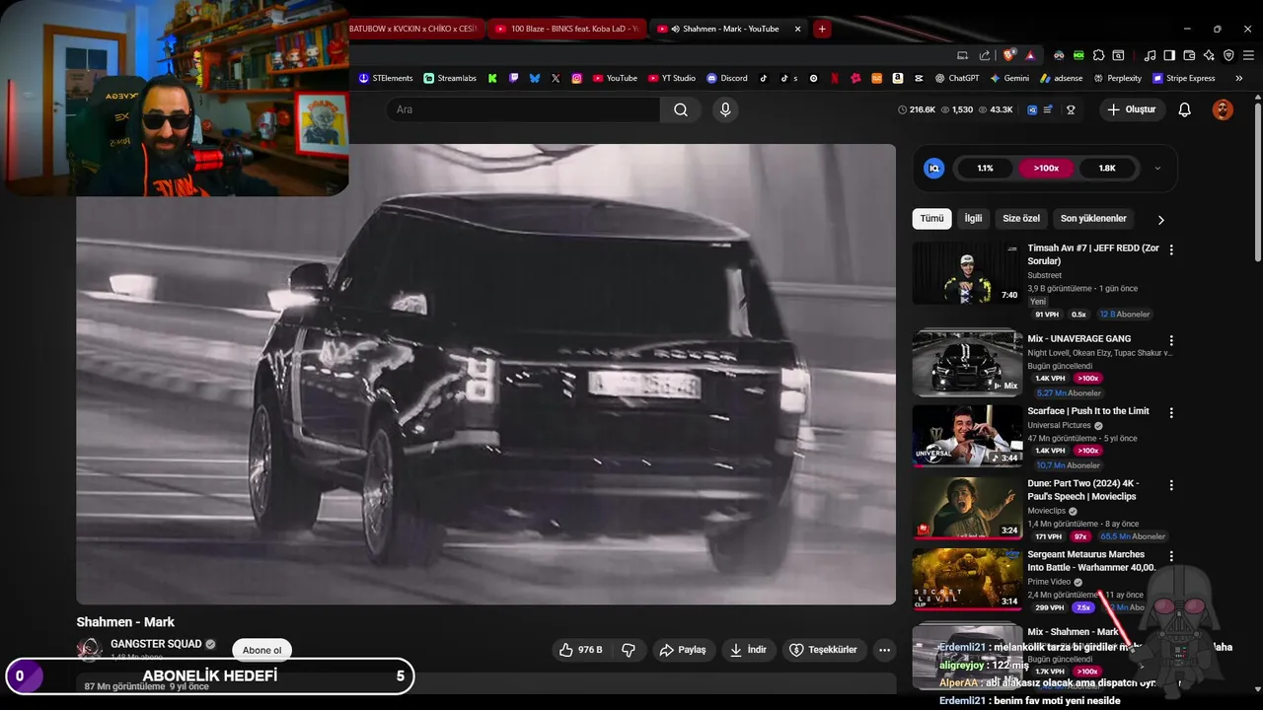Open the ChatGPT bookmark
The width and height of the screenshot is (1263, 710).
pos(957,78)
